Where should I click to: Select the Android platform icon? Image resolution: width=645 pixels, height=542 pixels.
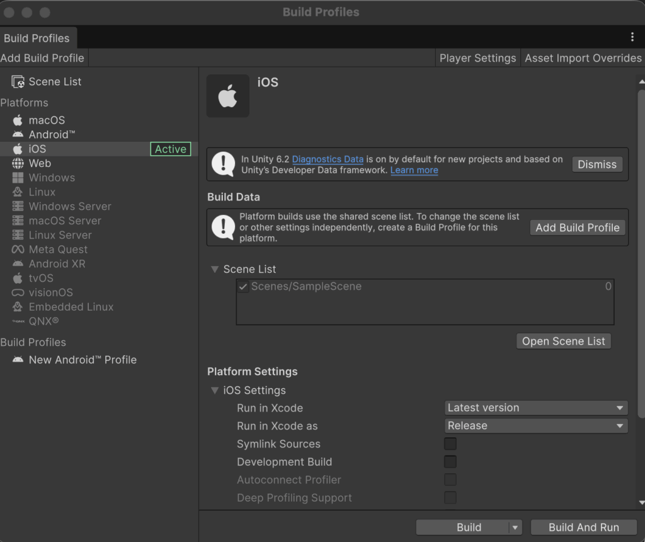coord(18,135)
